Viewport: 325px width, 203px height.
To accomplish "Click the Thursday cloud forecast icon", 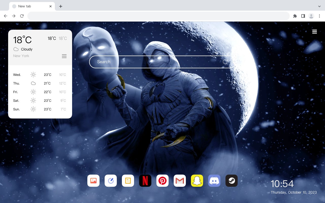I will click(x=33, y=83).
